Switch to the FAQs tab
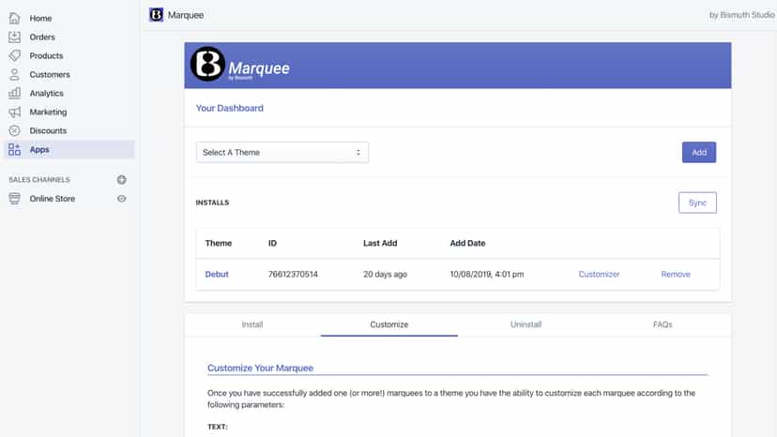This screenshot has height=437, width=777. [x=663, y=324]
